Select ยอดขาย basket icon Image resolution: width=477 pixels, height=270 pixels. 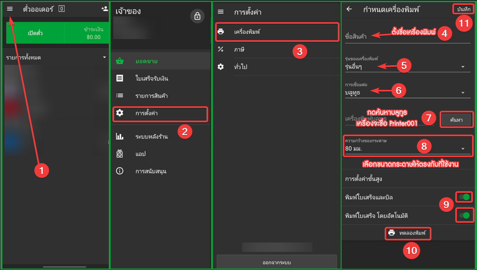(x=120, y=61)
